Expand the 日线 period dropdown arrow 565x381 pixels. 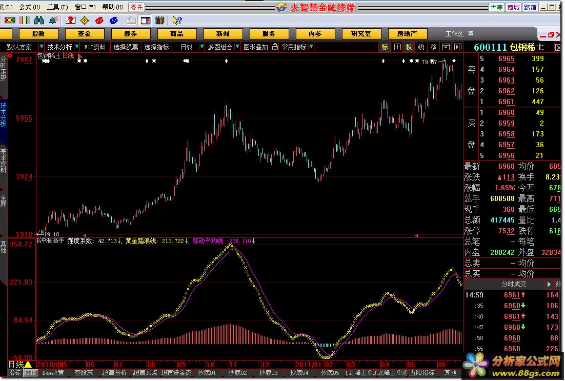pos(202,47)
